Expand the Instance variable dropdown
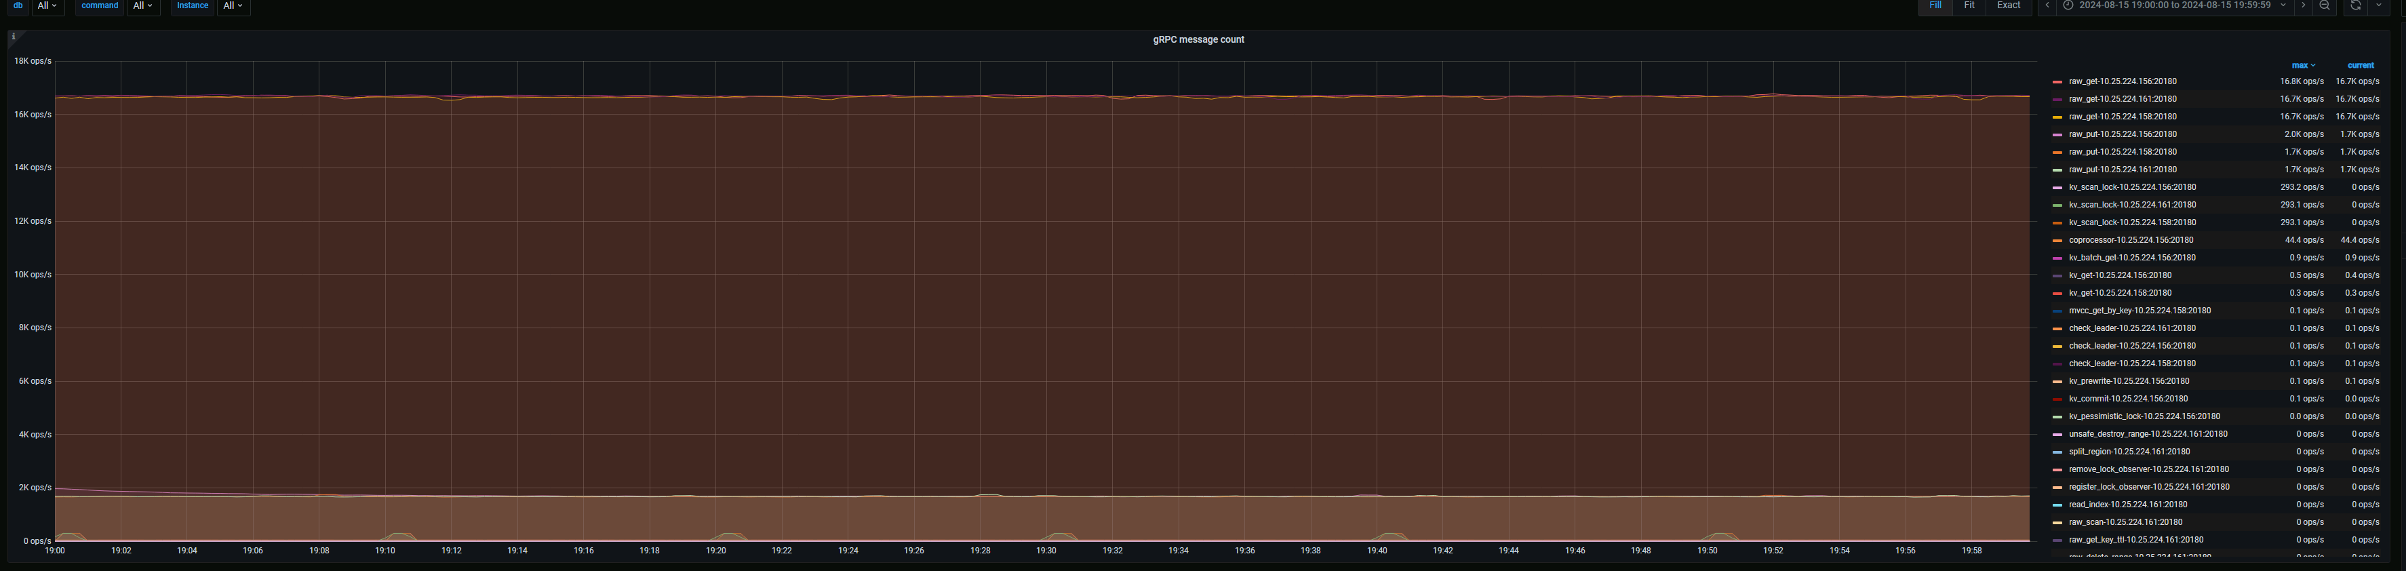 point(233,5)
